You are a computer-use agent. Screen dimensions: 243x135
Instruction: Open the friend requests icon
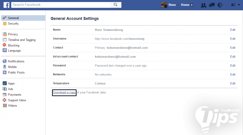click(203, 5)
